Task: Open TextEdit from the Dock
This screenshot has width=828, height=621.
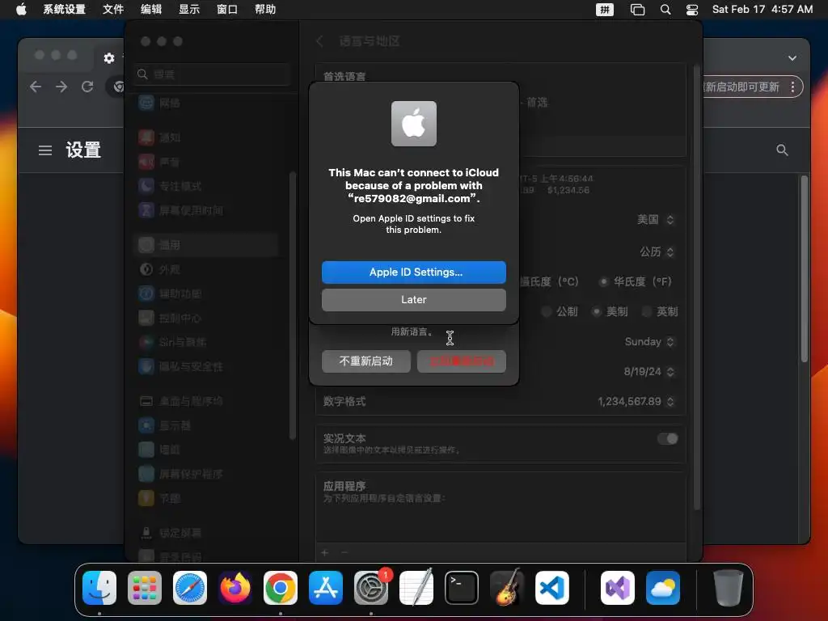Action: click(x=416, y=588)
